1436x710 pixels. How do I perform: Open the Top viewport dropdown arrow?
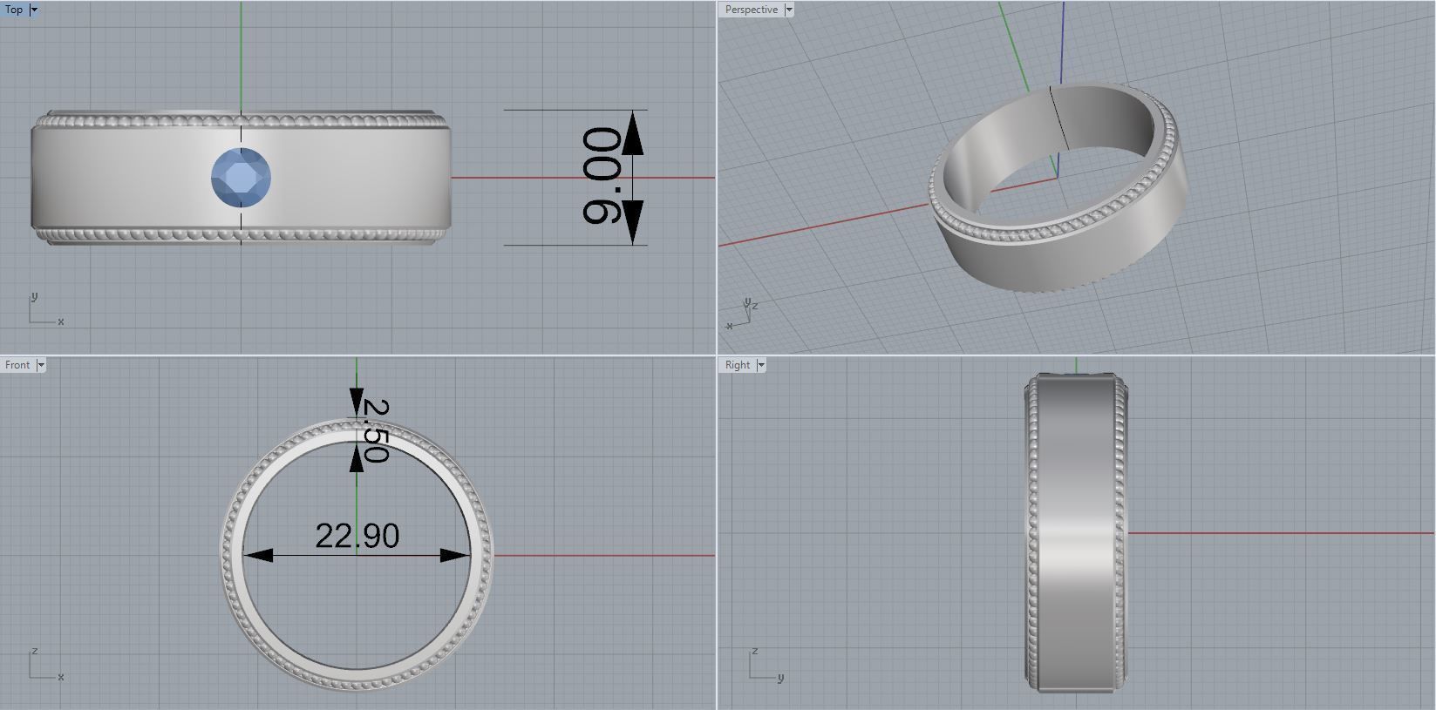click(x=35, y=10)
